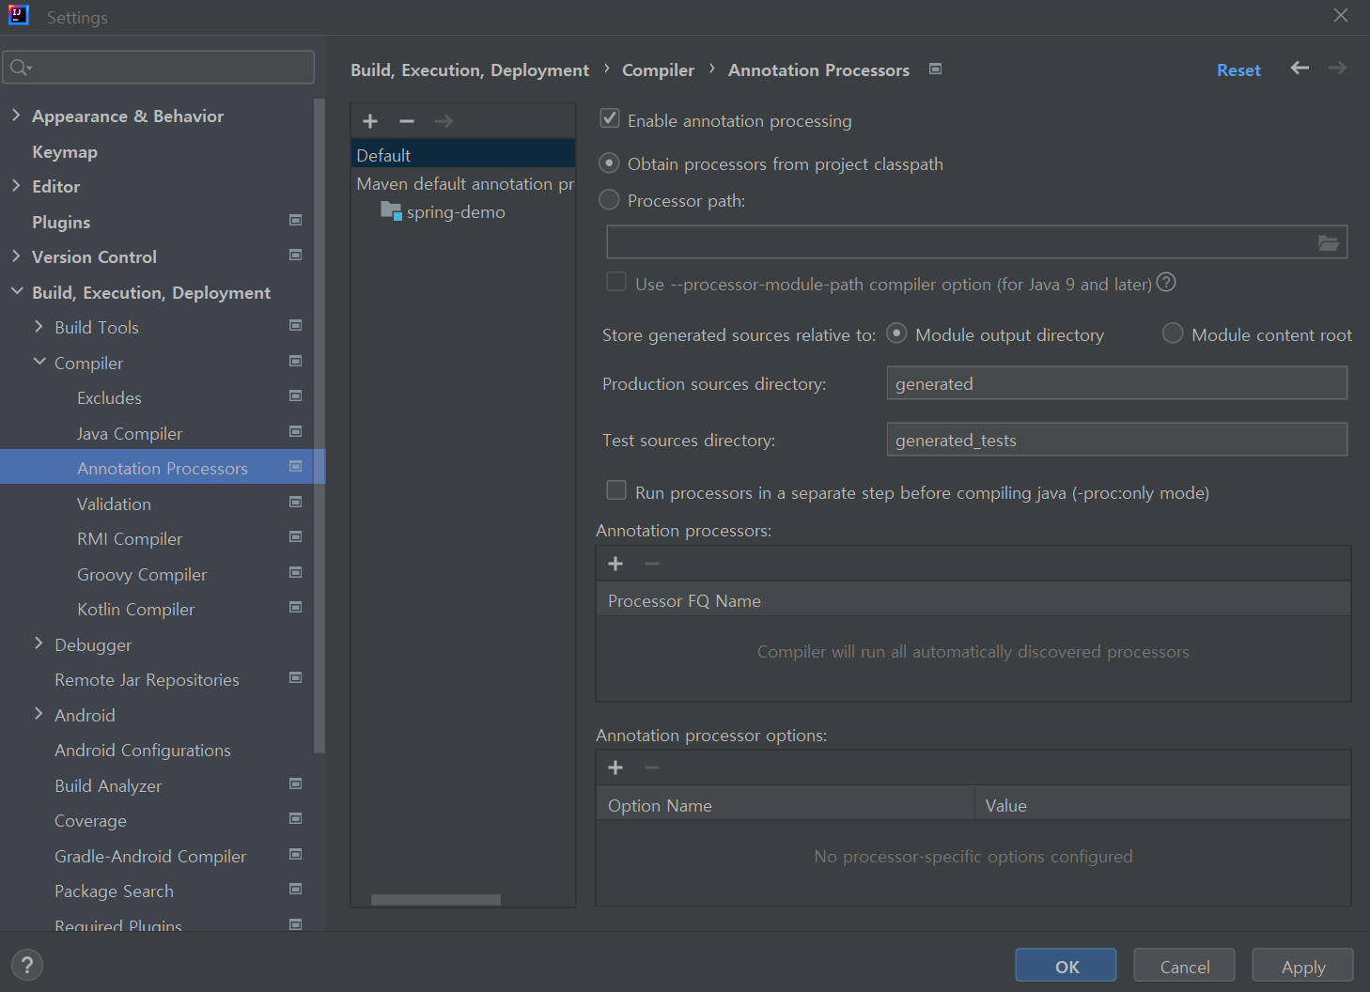Click project icon next to Coverage
The height and width of the screenshot is (992, 1370).
(295, 818)
